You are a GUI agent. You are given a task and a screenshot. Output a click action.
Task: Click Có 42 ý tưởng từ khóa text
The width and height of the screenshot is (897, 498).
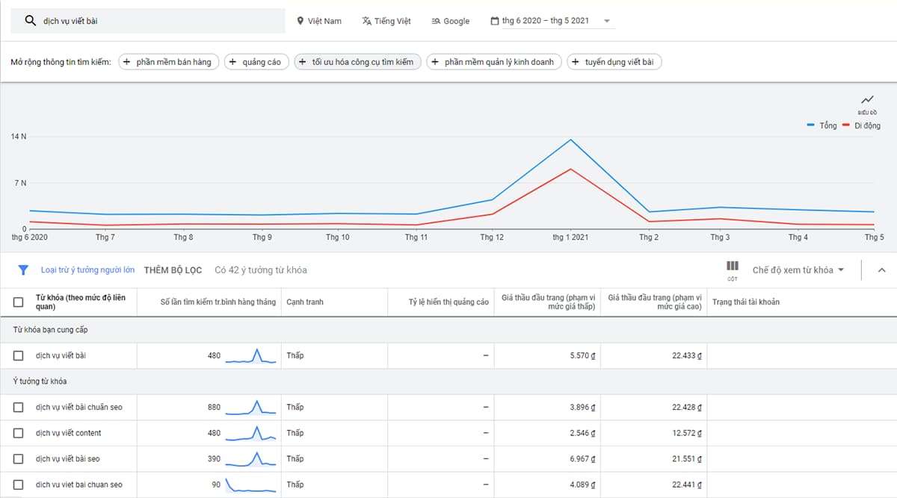[x=260, y=270]
